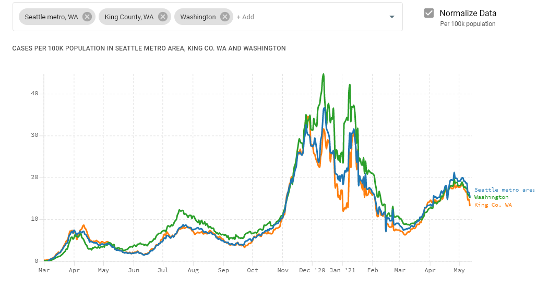Click the Feb x-axis label
This screenshot has height=291, width=549.
pyautogui.click(x=373, y=270)
